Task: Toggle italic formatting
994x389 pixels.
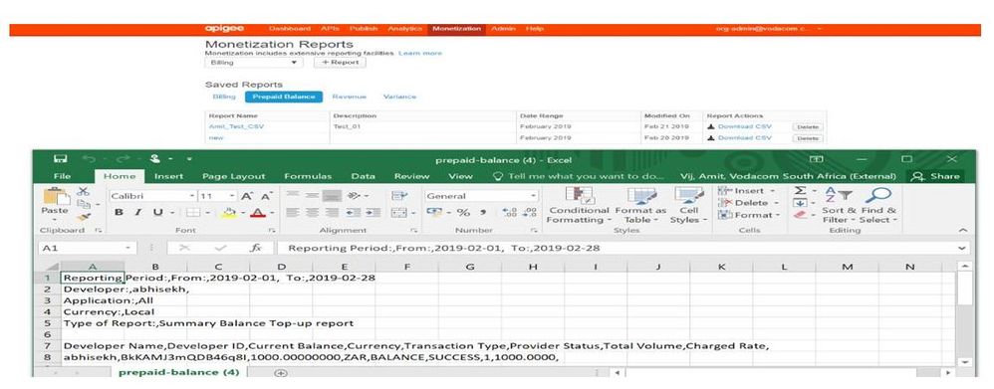Action: [x=137, y=213]
